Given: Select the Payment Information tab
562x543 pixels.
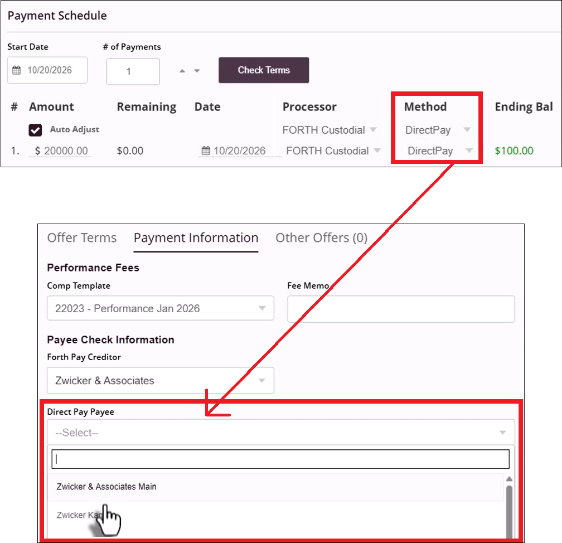Looking at the screenshot, I should [x=196, y=238].
